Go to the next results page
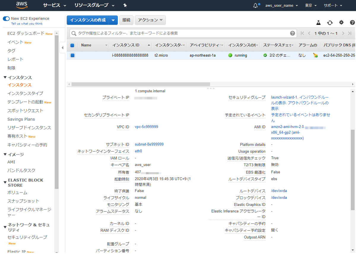Viewport: 356px width, 254px height. pyautogui.click(x=343, y=33)
